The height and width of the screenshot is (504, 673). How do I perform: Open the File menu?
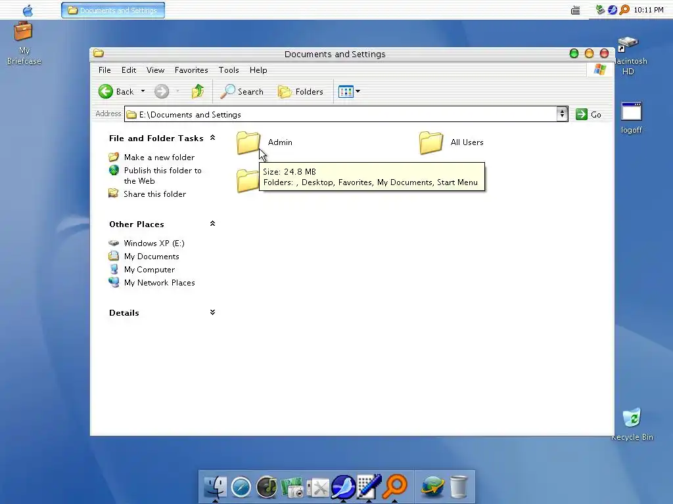pyautogui.click(x=104, y=70)
